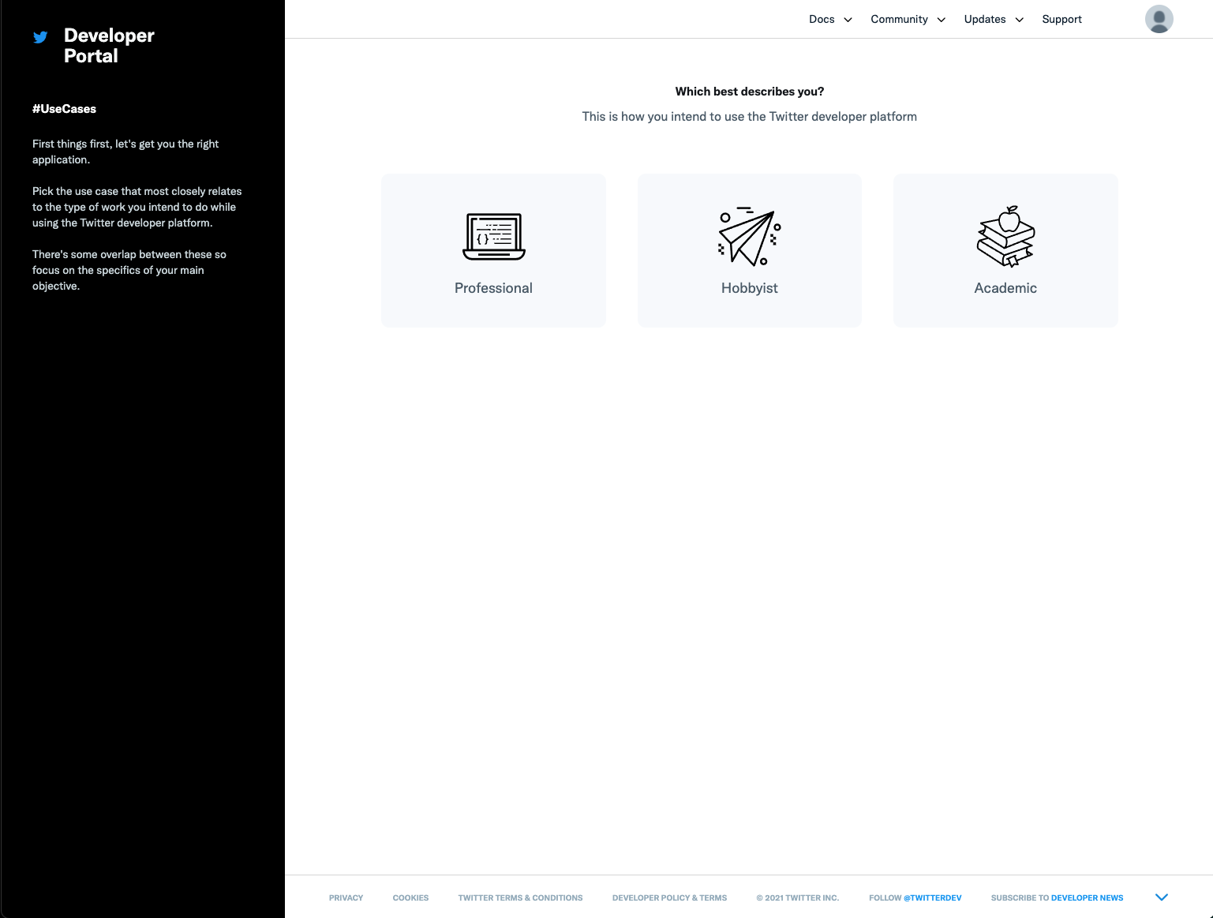
Task: Open the Cookies footer link
Action: (x=410, y=897)
